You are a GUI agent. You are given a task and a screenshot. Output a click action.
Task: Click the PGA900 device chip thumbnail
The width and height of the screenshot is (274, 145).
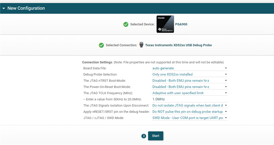tap(165, 24)
